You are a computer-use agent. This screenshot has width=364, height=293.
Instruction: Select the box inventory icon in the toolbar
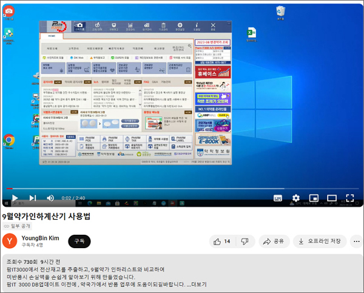pyautogui.click(x=114, y=26)
